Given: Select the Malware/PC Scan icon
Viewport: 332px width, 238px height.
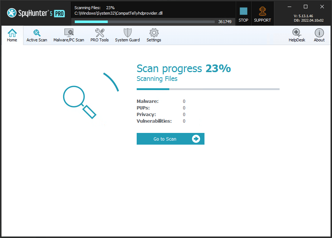Looking at the screenshot, I should 69,35.
